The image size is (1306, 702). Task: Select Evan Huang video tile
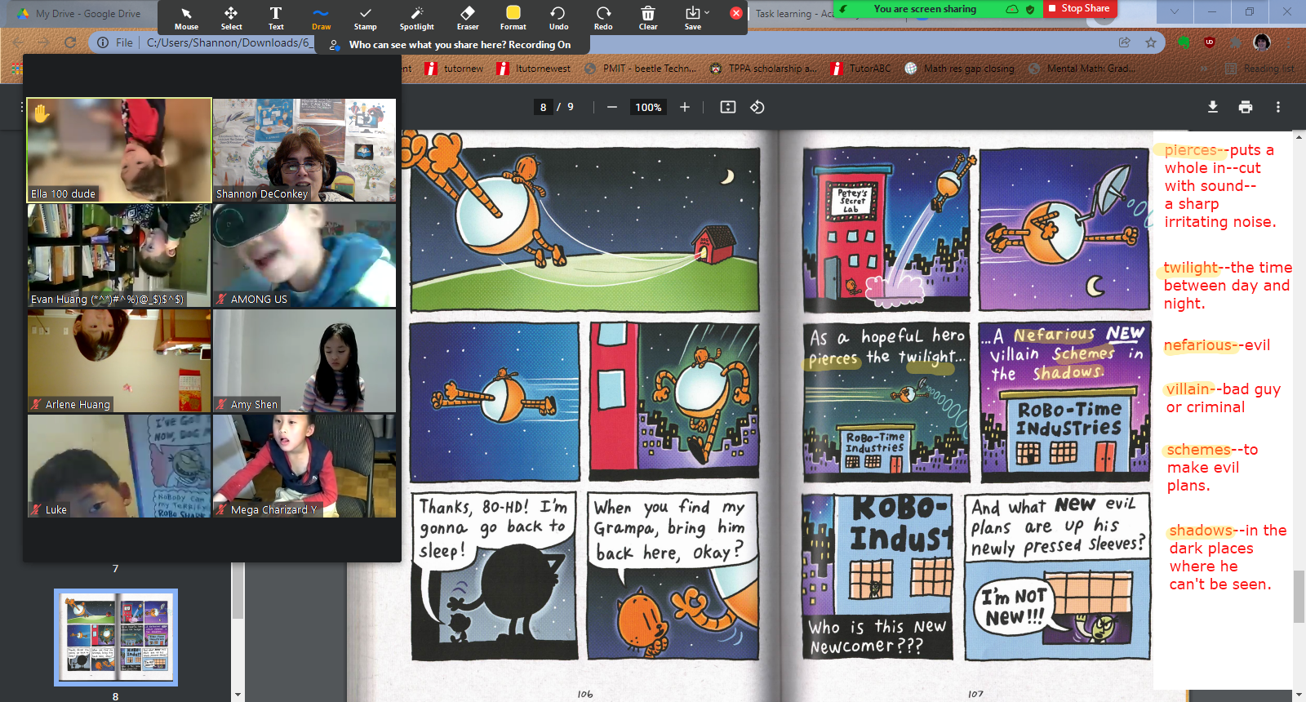(x=119, y=255)
